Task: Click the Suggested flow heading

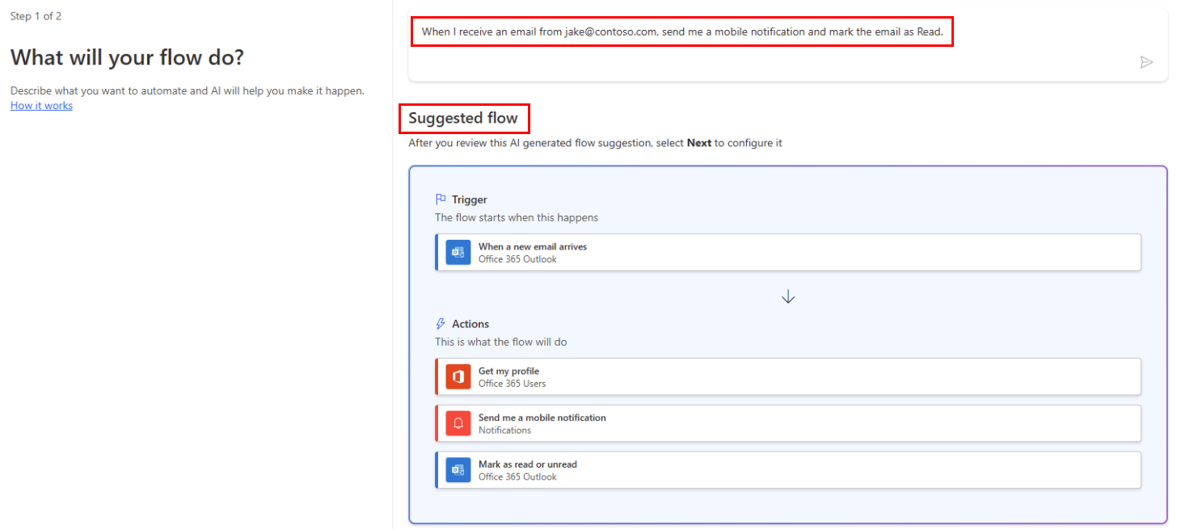Action: [x=464, y=118]
